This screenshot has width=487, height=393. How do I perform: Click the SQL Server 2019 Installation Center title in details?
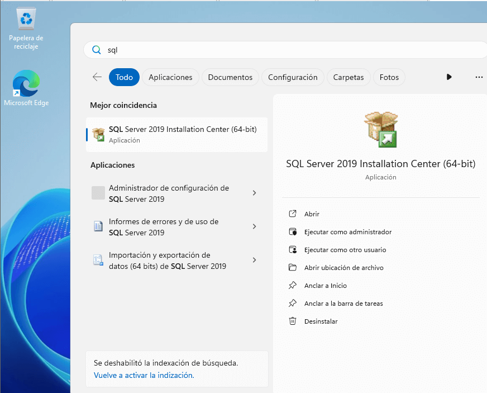click(x=381, y=164)
